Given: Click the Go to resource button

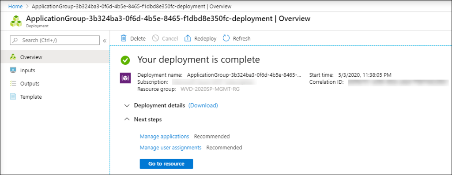Looking at the screenshot, I should click(x=166, y=164).
